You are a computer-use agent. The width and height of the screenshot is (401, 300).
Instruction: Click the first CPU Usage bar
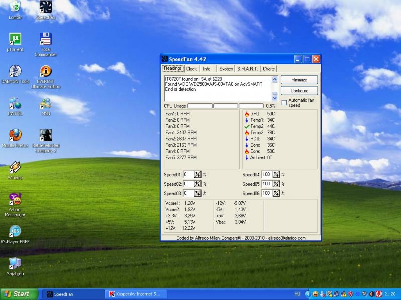pyautogui.click(x=200, y=106)
